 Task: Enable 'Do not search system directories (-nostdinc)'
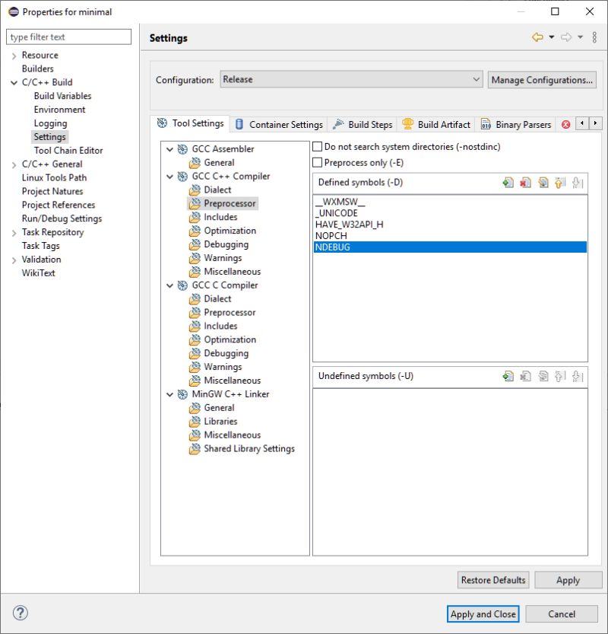point(318,145)
